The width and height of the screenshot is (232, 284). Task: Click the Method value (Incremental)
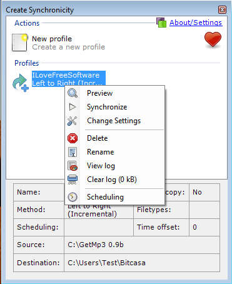pyautogui.click(x=92, y=214)
